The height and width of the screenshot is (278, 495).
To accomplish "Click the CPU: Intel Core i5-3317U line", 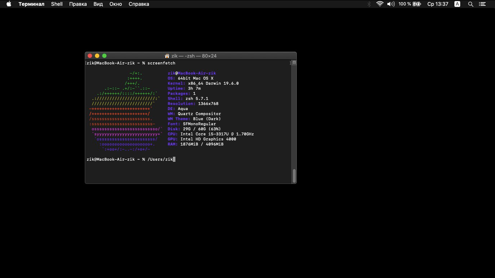I will coord(211,134).
